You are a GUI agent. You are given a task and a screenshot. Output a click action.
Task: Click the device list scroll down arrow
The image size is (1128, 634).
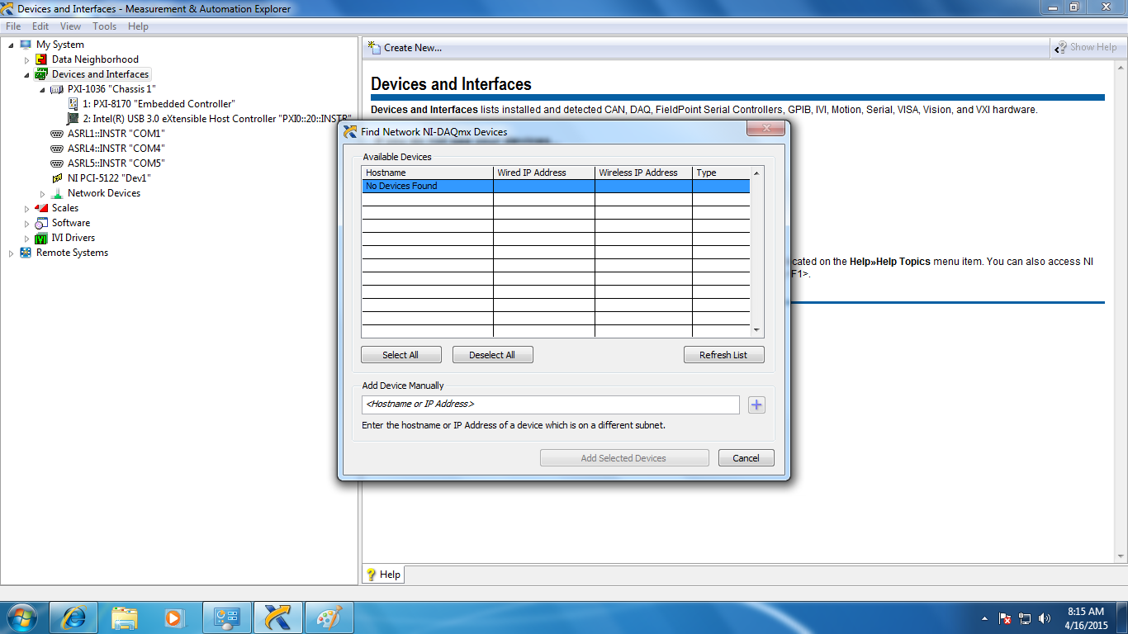pyautogui.click(x=756, y=330)
